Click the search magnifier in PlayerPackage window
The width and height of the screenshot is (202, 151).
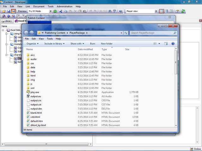click(x=175, y=33)
